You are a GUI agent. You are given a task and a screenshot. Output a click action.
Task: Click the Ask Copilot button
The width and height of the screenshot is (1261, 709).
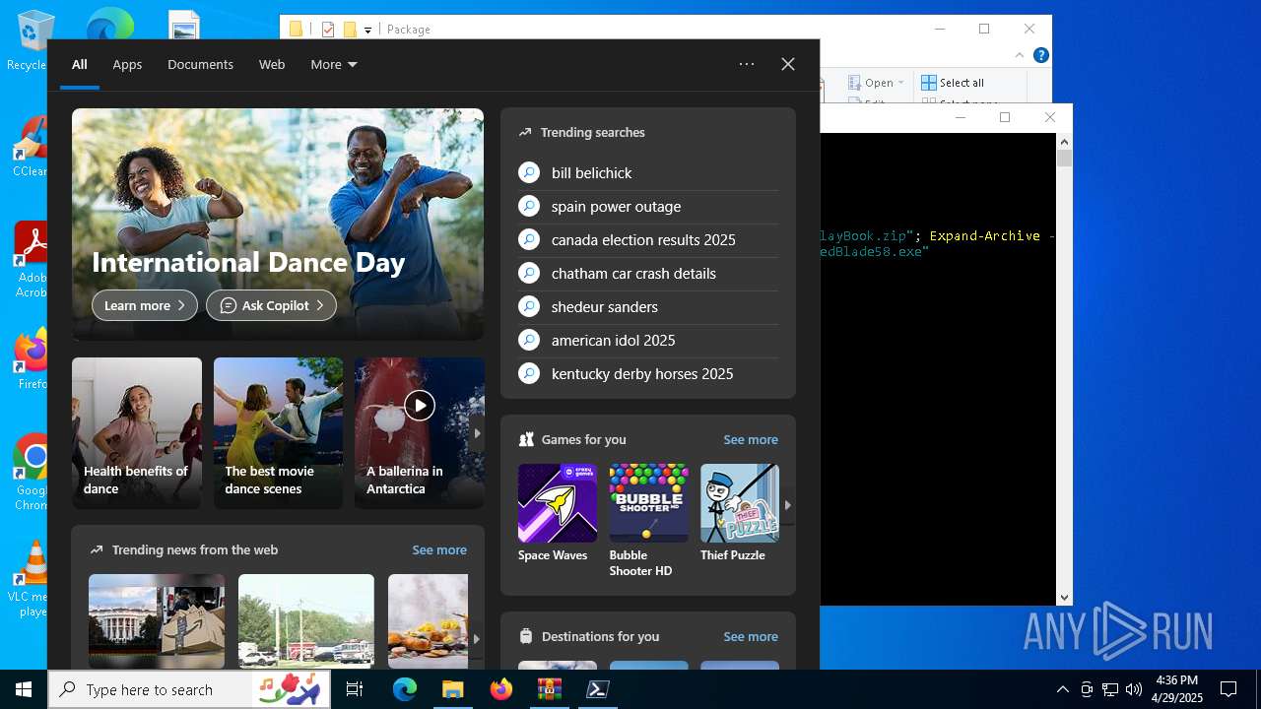coord(271,305)
